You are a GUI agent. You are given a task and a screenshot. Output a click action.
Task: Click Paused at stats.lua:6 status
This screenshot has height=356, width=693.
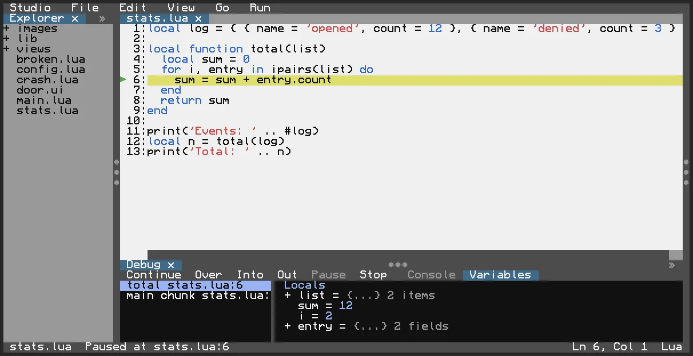[157, 347]
